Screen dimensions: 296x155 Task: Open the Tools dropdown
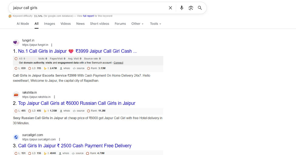[155, 24]
